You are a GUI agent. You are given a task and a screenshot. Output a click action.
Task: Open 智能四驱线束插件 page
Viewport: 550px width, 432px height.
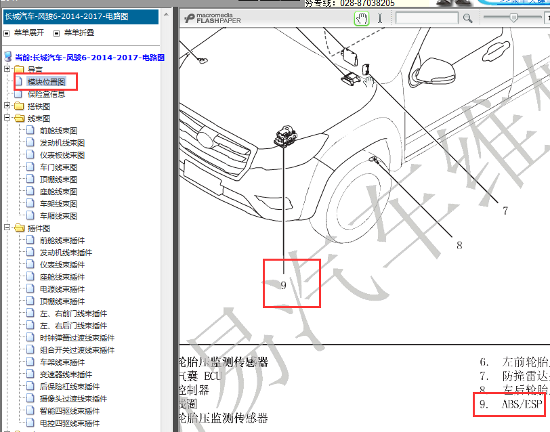pos(70,411)
